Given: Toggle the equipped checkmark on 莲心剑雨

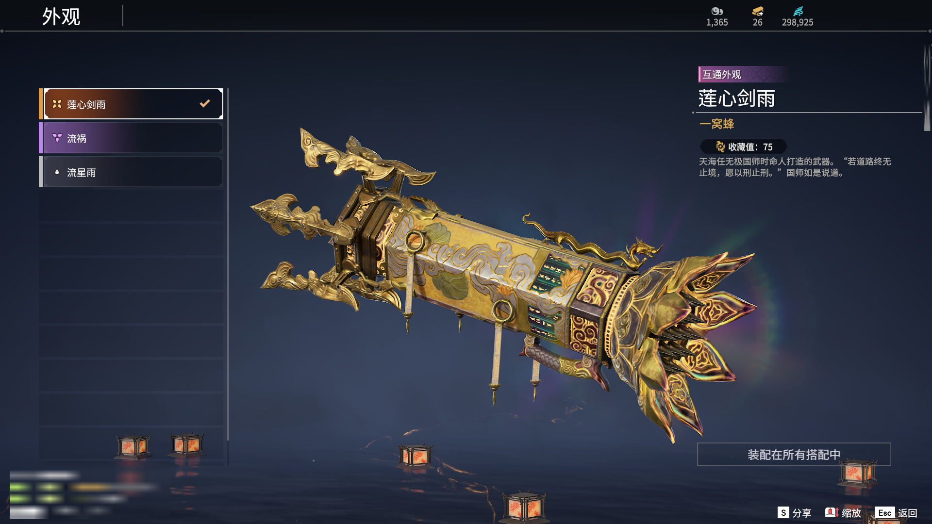Looking at the screenshot, I should (x=205, y=103).
